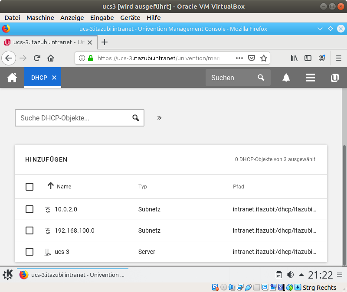Screen dimensions: 347x292
Task: Select the ucs-3 row checkbox
Action: [x=29, y=252]
